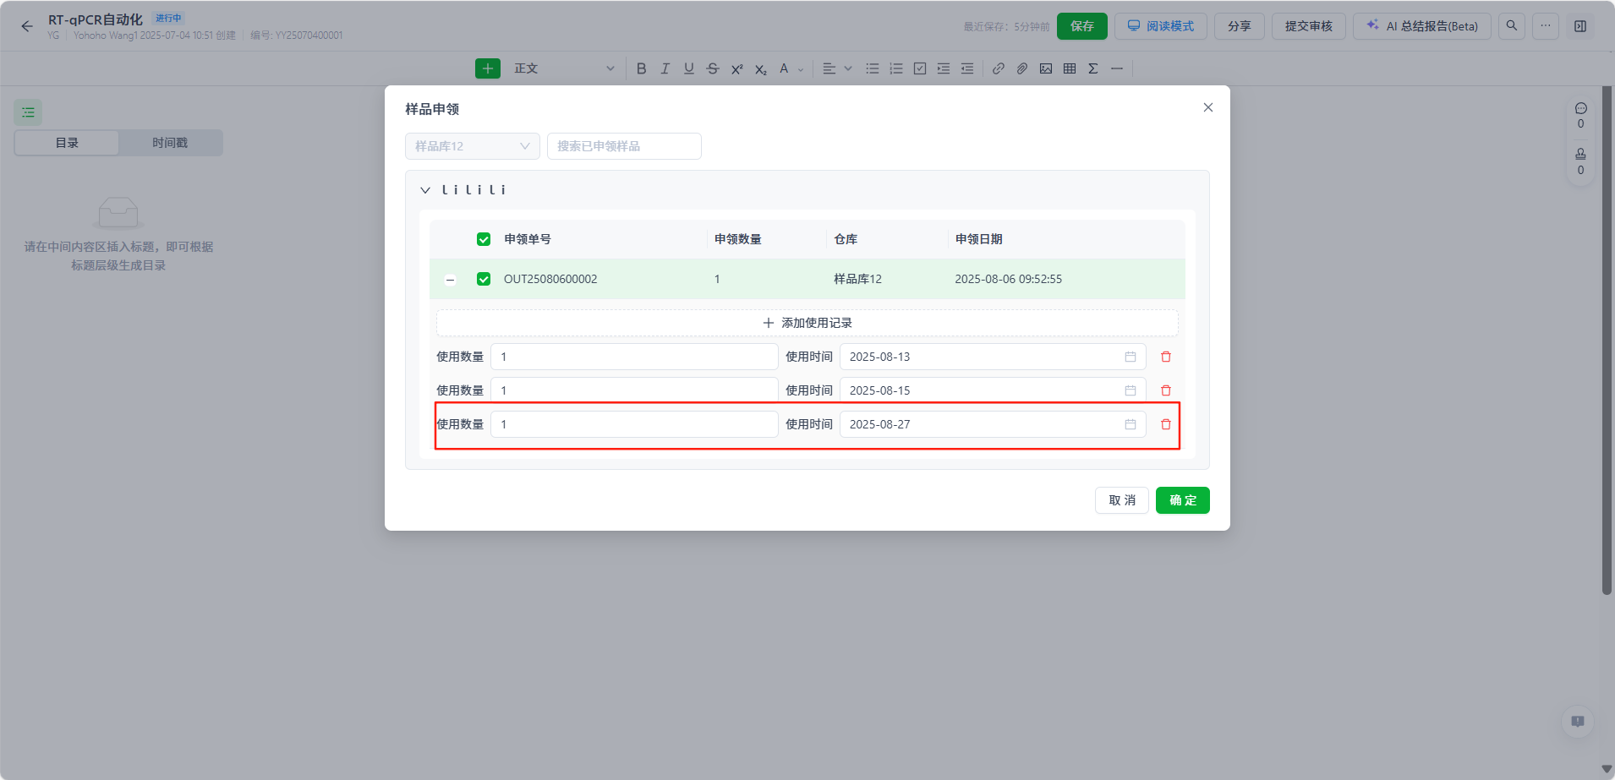
Task: Click the 确定 confirm button
Action: pos(1182,500)
